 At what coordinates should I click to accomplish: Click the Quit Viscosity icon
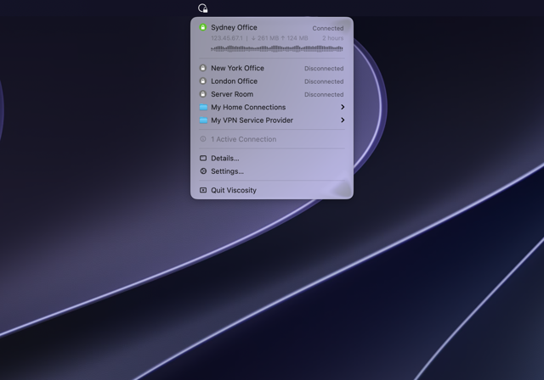tap(203, 190)
